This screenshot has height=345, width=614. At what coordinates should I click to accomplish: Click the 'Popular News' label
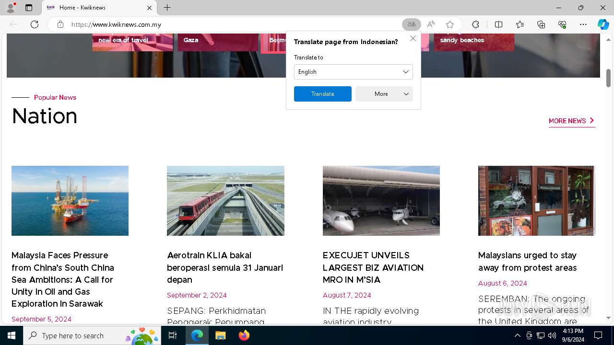(x=55, y=97)
